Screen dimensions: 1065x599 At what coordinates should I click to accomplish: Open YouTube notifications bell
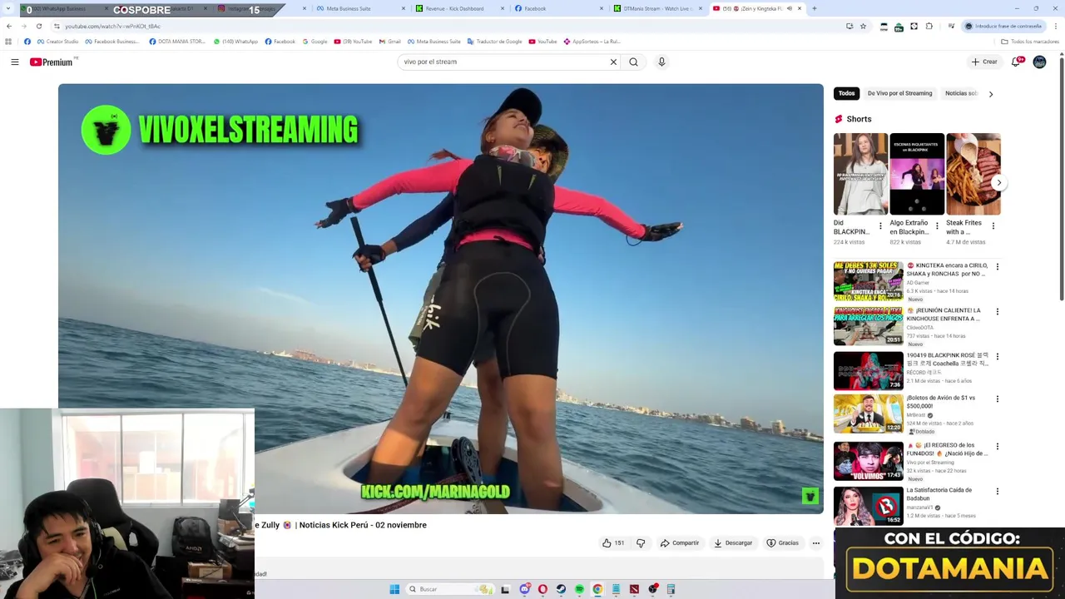click(1016, 62)
